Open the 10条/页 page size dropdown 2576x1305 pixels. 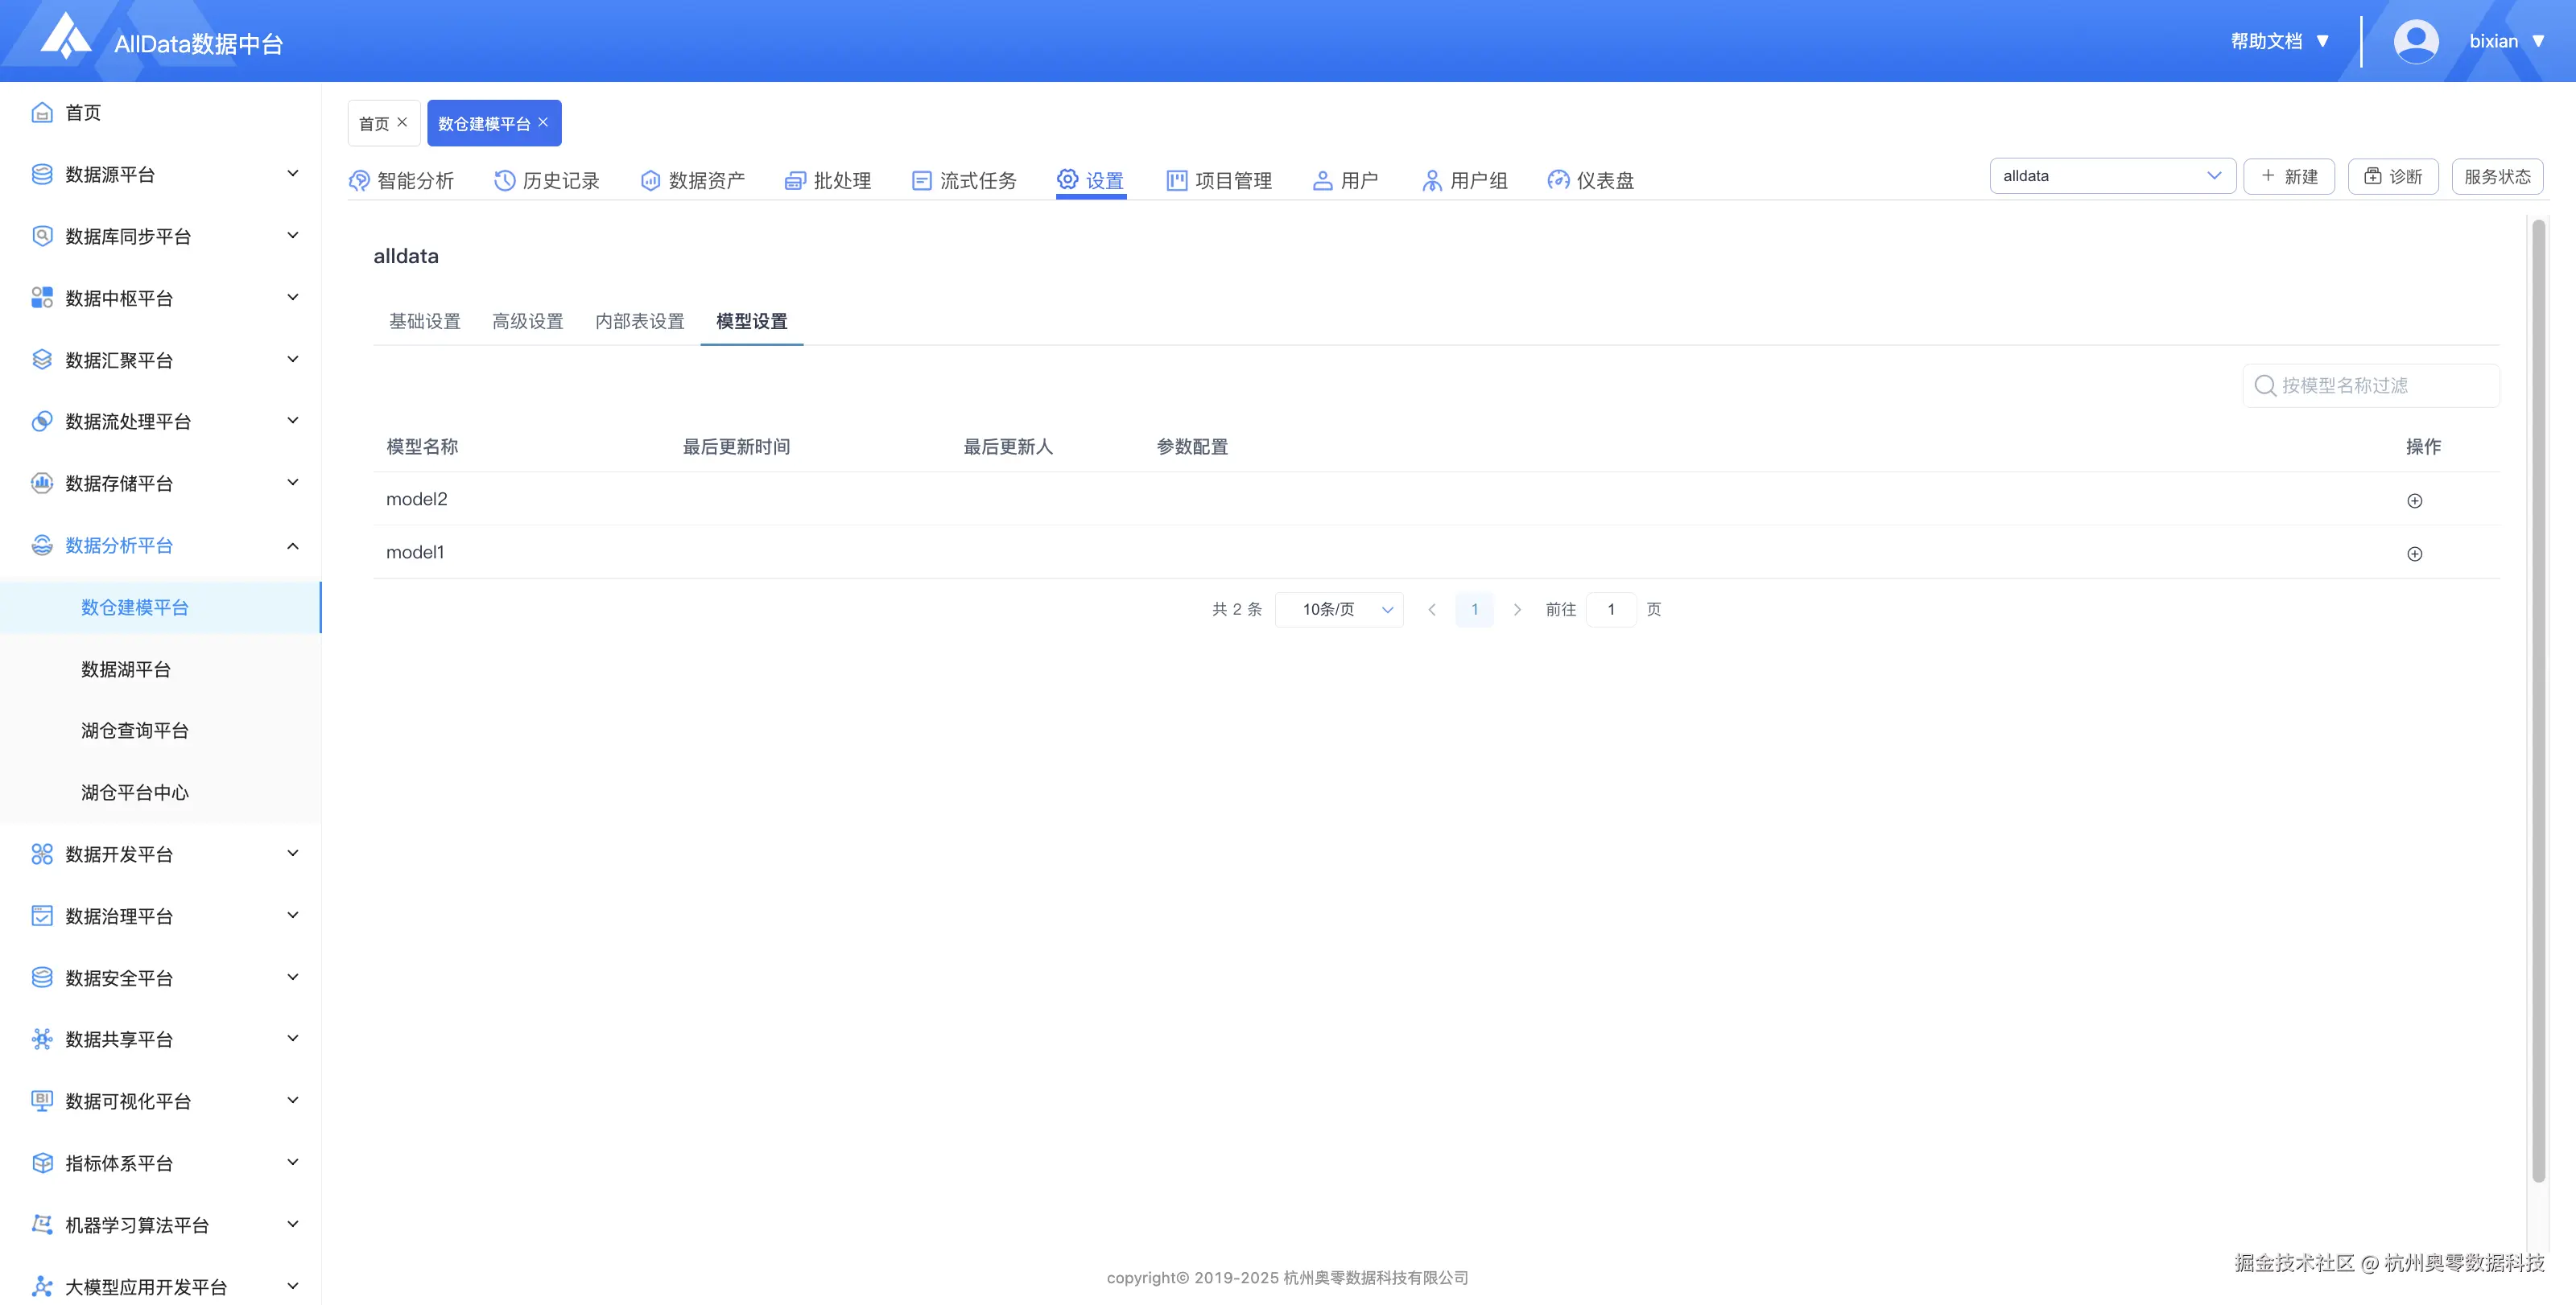(1339, 610)
